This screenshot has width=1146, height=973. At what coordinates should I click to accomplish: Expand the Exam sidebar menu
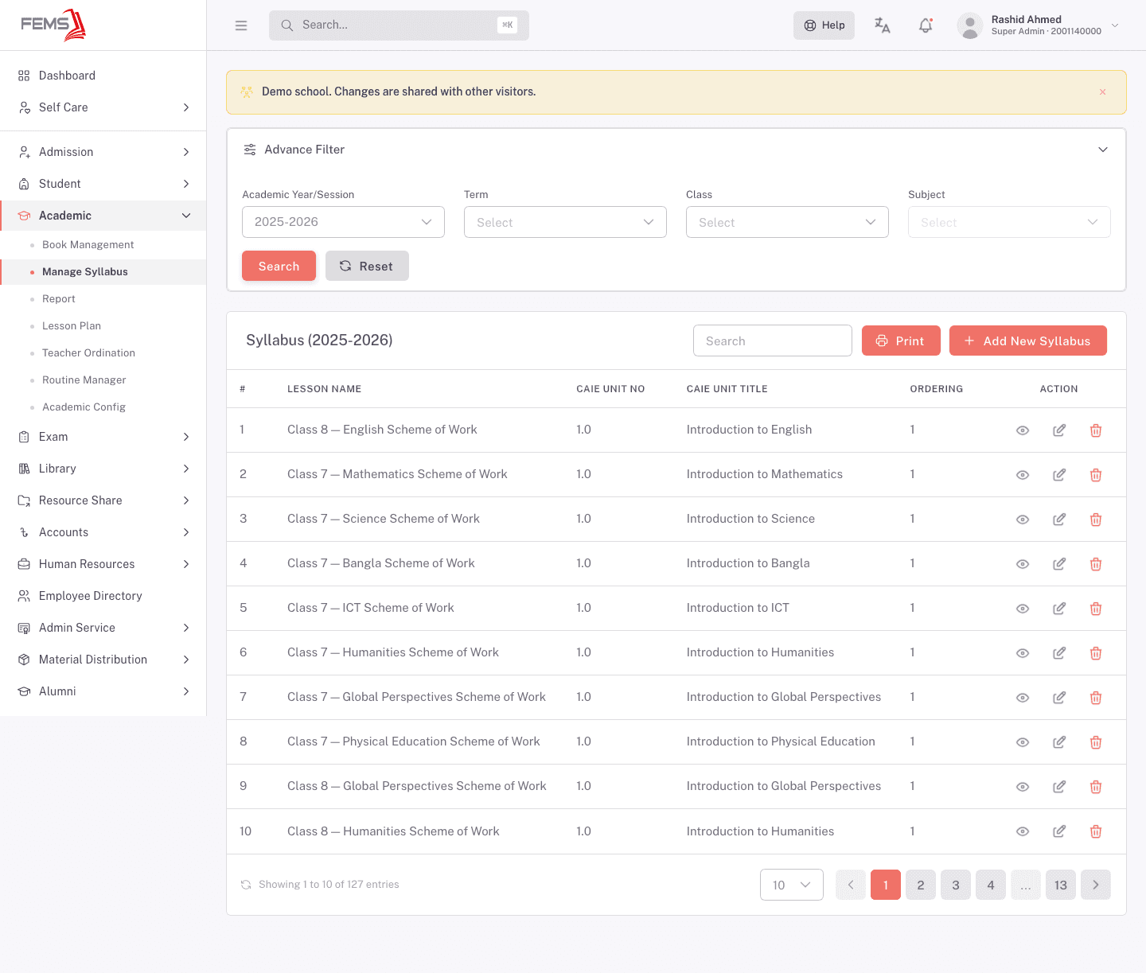103,437
